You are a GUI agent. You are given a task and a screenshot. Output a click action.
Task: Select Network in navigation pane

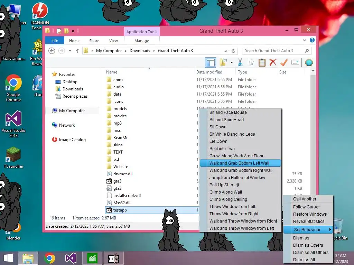pos(67,125)
